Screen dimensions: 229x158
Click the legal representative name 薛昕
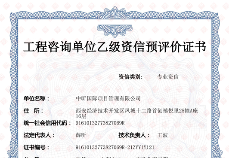[81, 135]
